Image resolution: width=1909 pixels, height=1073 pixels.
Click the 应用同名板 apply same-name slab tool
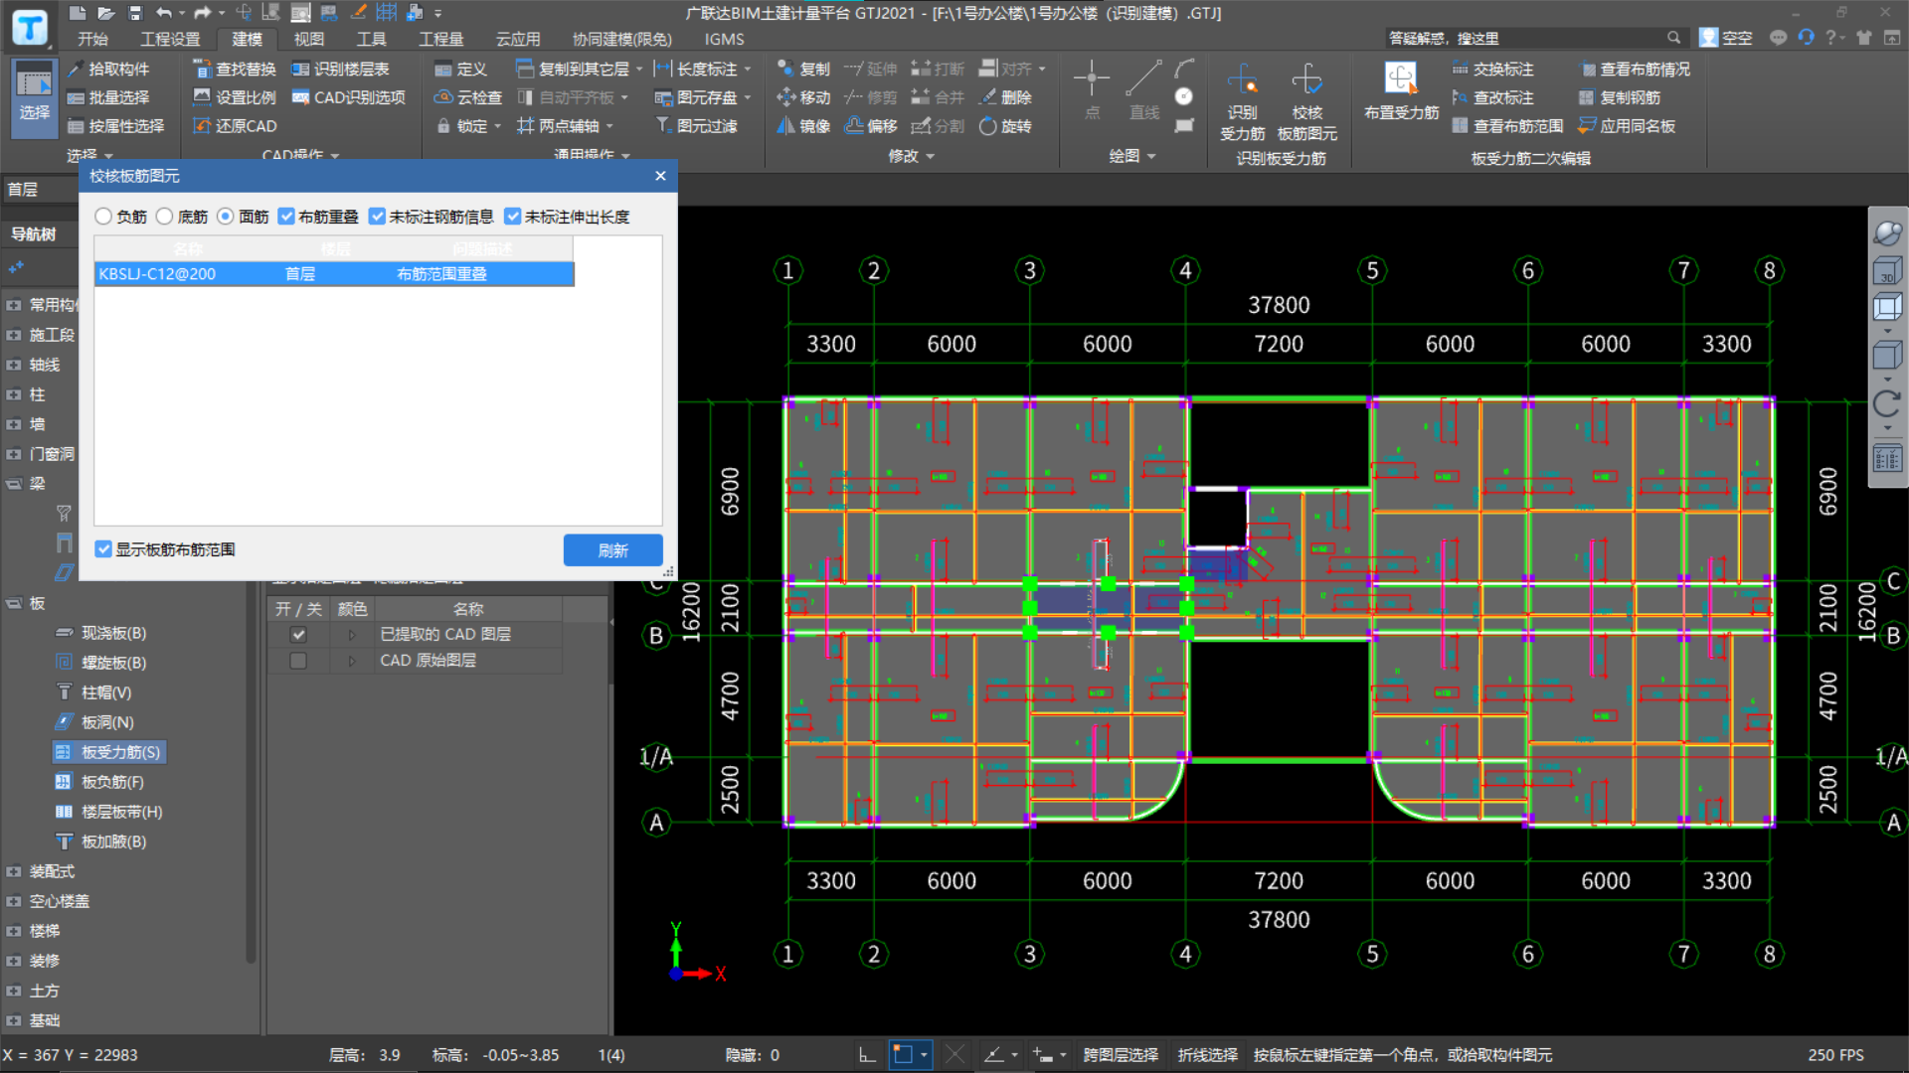pyautogui.click(x=1627, y=126)
